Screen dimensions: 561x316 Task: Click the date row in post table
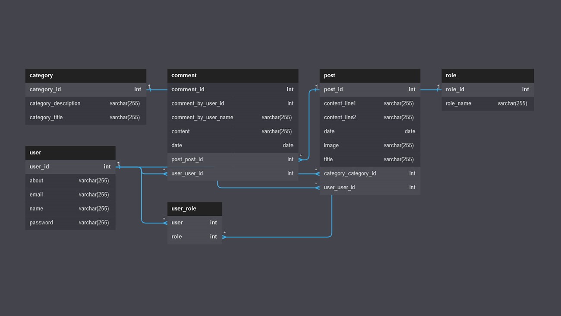pos(370,131)
